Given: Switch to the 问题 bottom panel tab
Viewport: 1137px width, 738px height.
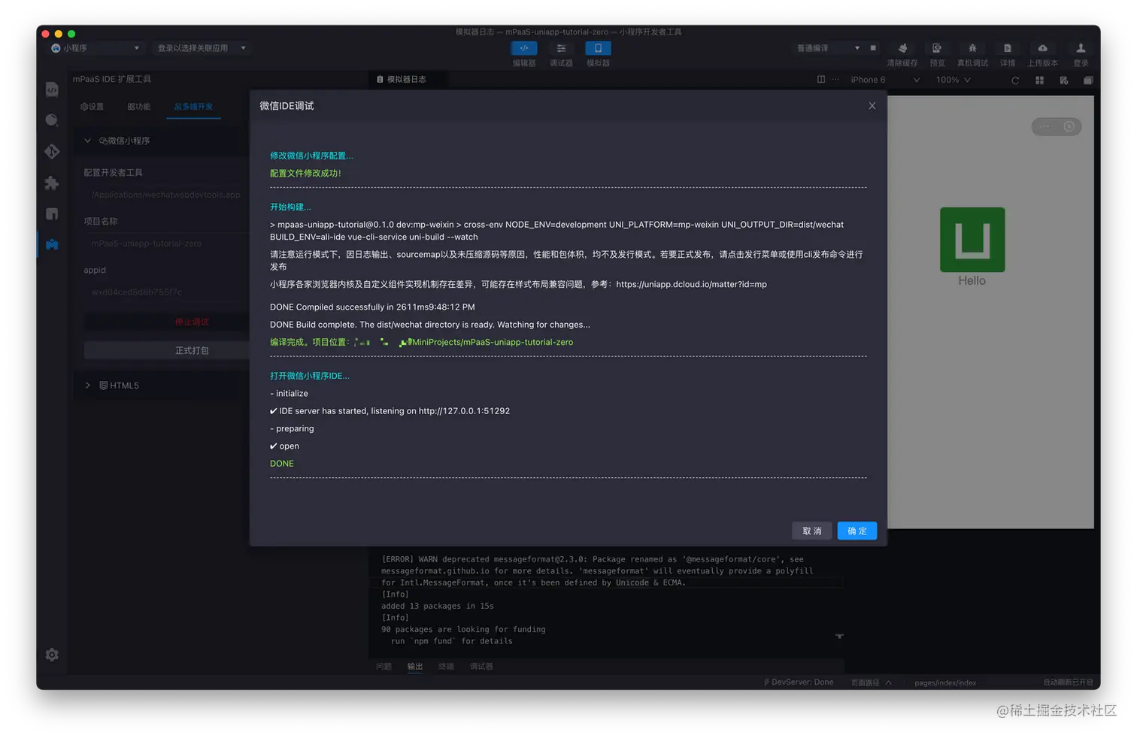Looking at the screenshot, I should (x=384, y=667).
